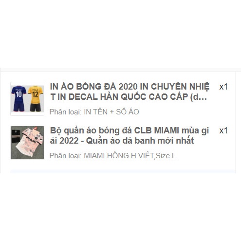The height and width of the screenshot is (241, 241).
Task: Click the yellow number 12 jersey image
Action: [x=36, y=94]
